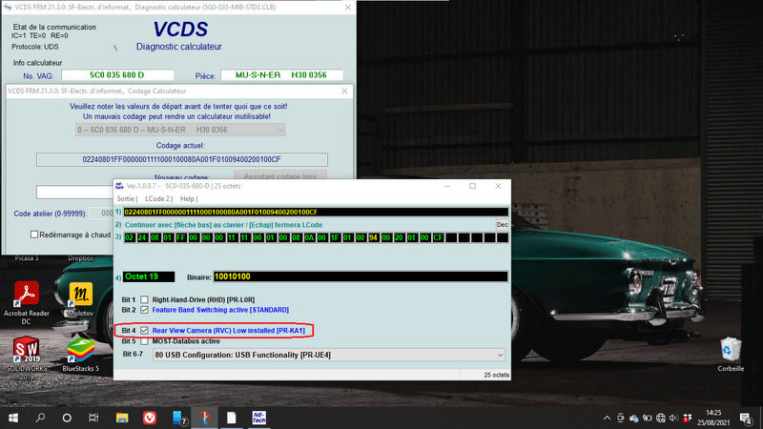The width and height of the screenshot is (763, 429).
Task: Open the blank document taskbar icon
Action: (x=232, y=418)
